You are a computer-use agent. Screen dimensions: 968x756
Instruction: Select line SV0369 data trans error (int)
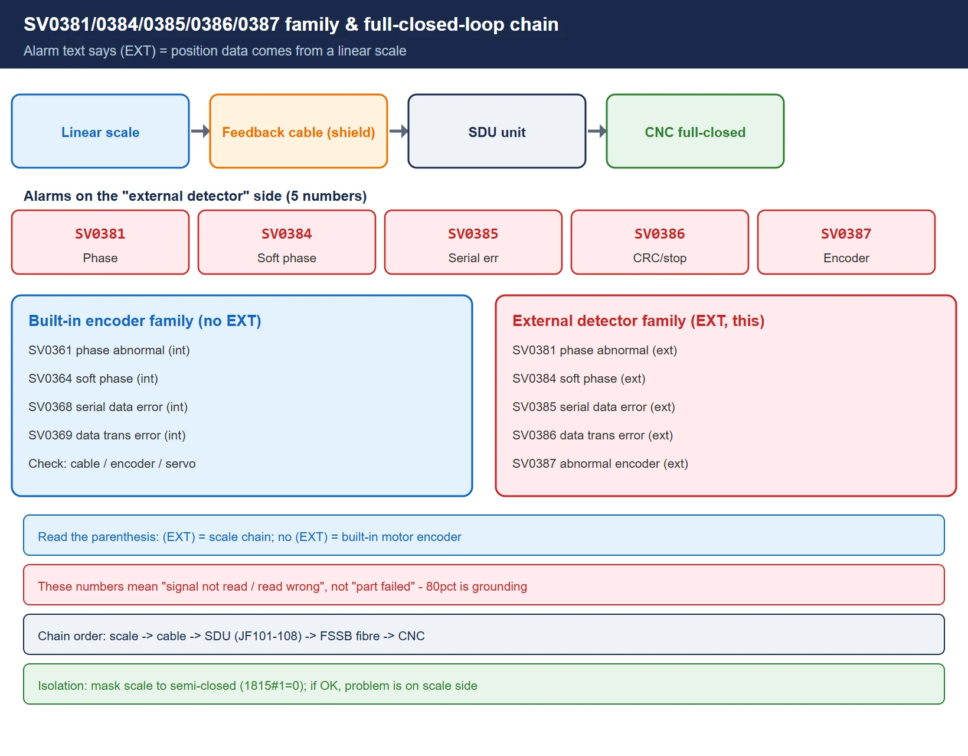click(x=107, y=435)
